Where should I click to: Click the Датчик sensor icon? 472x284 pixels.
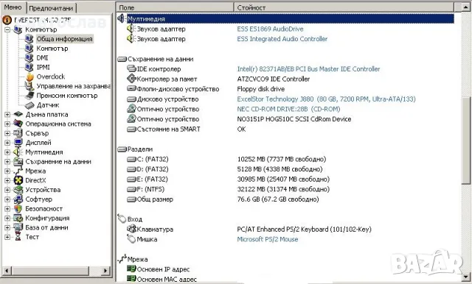(x=29, y=105)
